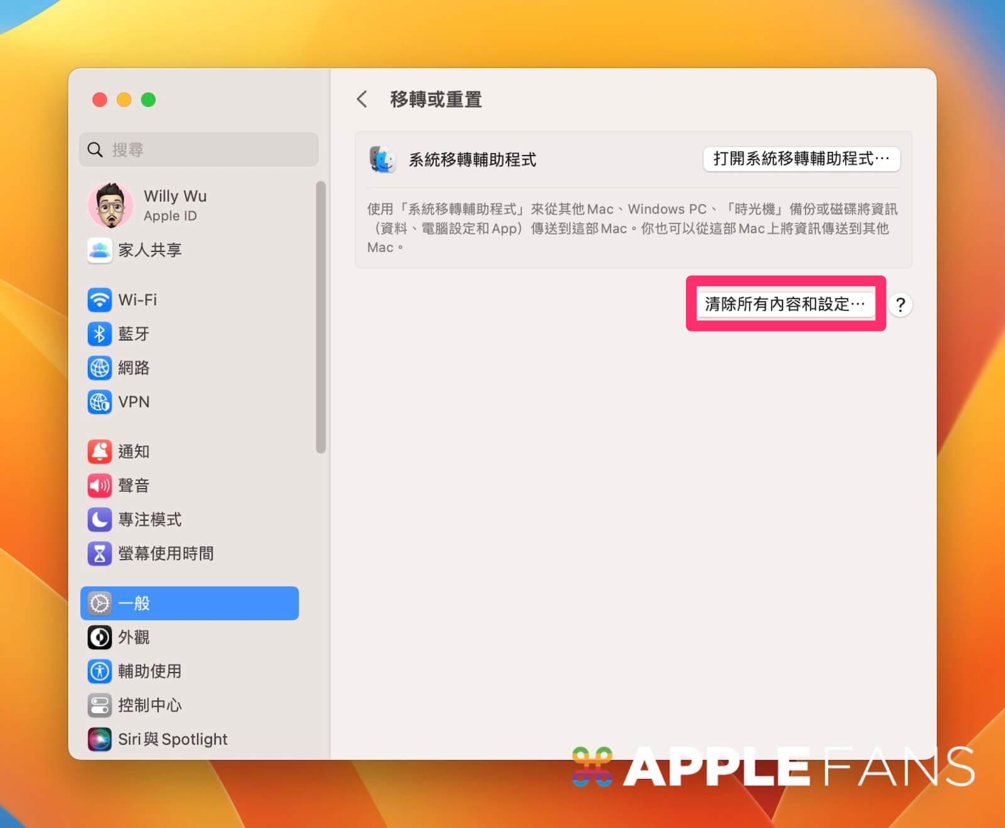Open 藍牙 settings via the Bluetooth icon
Viewport: 1005px width, 828px height.
(x=100, y=334)
